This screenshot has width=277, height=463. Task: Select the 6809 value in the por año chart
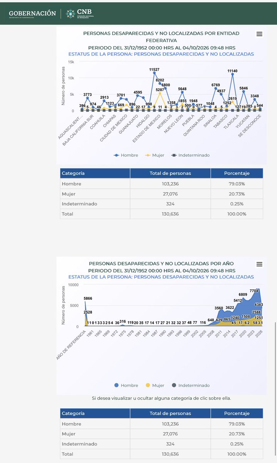[243, 294]
